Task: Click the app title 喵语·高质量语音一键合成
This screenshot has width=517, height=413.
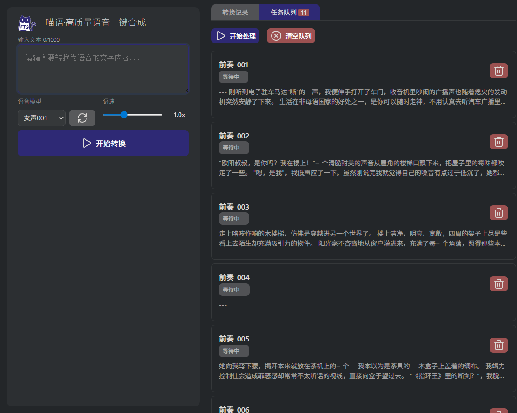Action: tap(96, 22)
